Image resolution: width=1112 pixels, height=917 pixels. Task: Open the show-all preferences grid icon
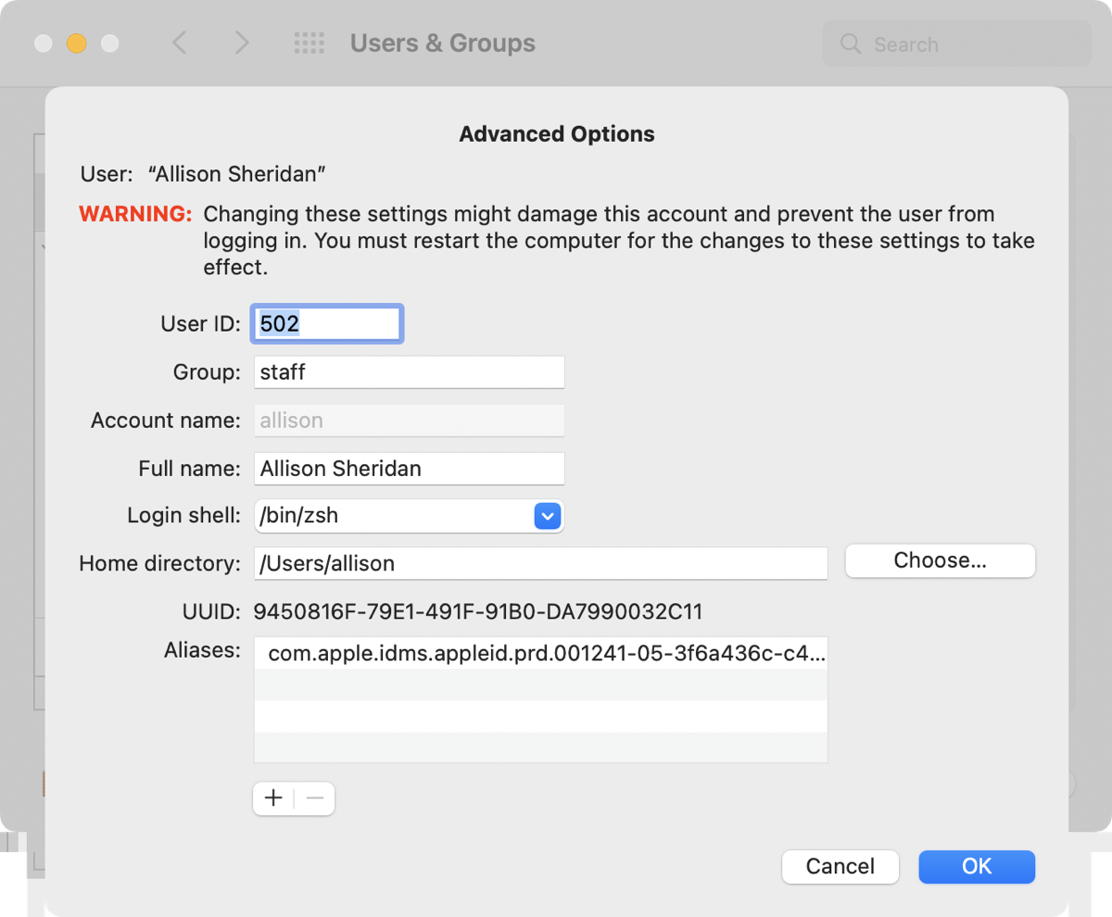[x=309, y=43]
